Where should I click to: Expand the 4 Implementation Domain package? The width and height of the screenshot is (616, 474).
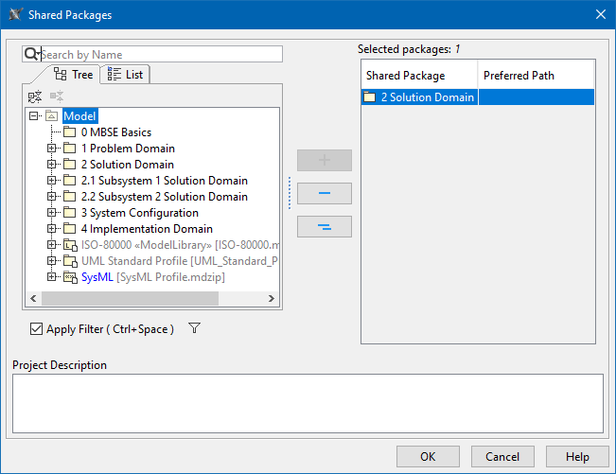click(x=52, y=229)
